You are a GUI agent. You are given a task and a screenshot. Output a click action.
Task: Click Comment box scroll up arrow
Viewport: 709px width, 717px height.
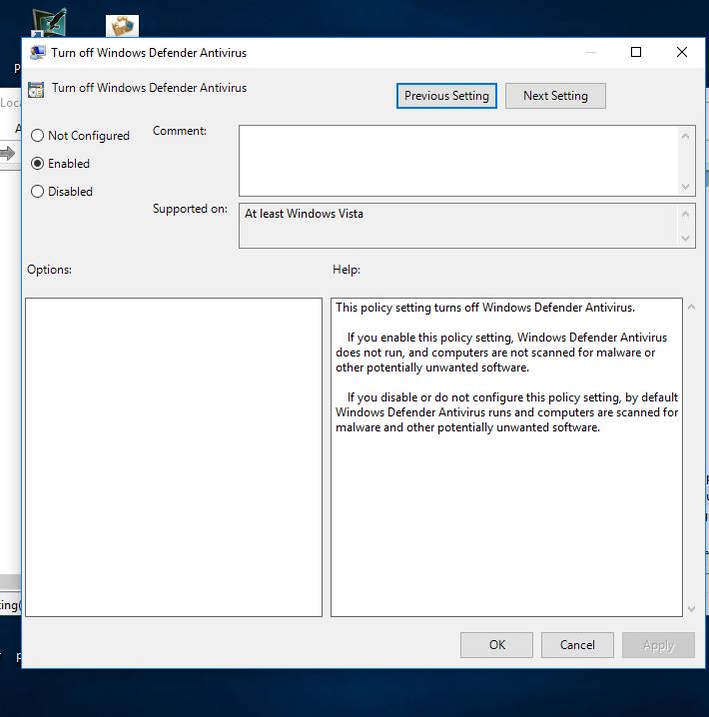pyautogui.click(x=685, y=136)
